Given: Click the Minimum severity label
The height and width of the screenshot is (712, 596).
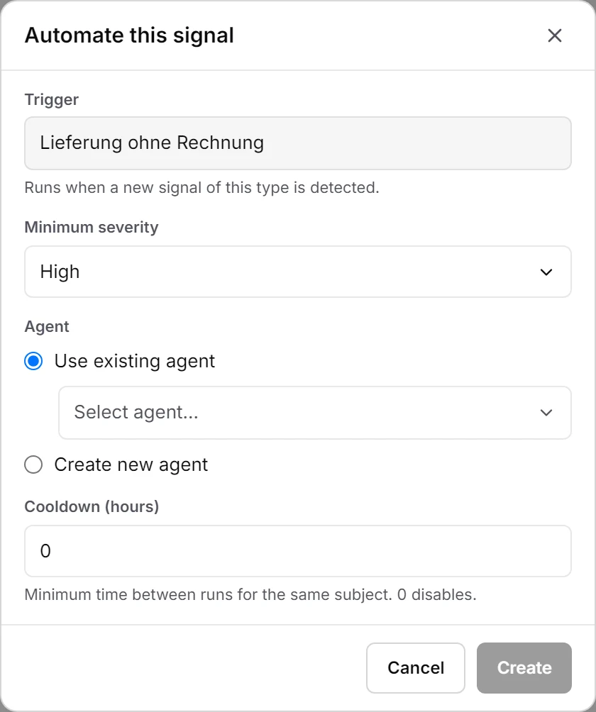Looking at the screenshot, I should tap(92, 227).
